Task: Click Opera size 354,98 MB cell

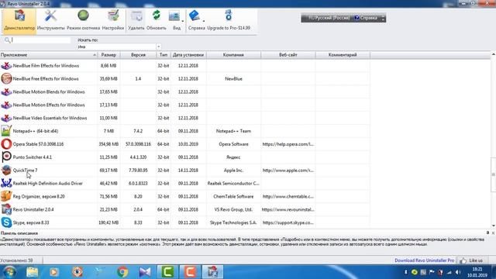Action: click(x=108, y=144)
